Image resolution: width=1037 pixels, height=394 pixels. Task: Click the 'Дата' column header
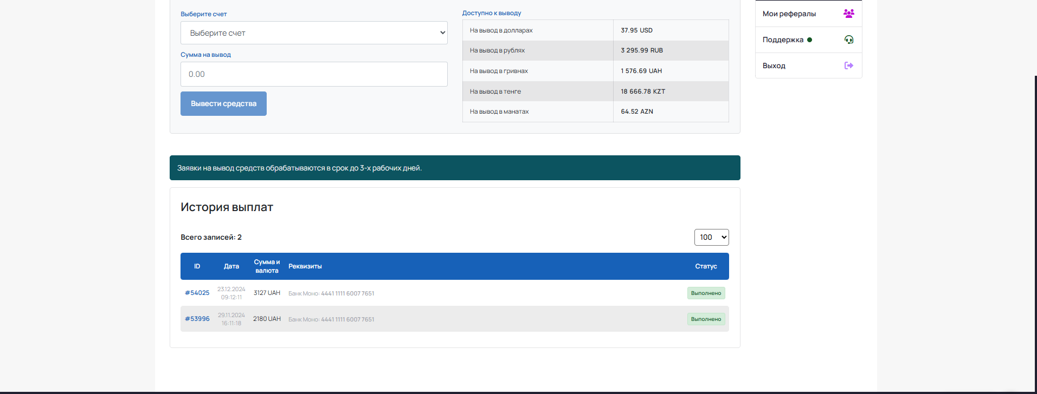[x=231, y=266]
